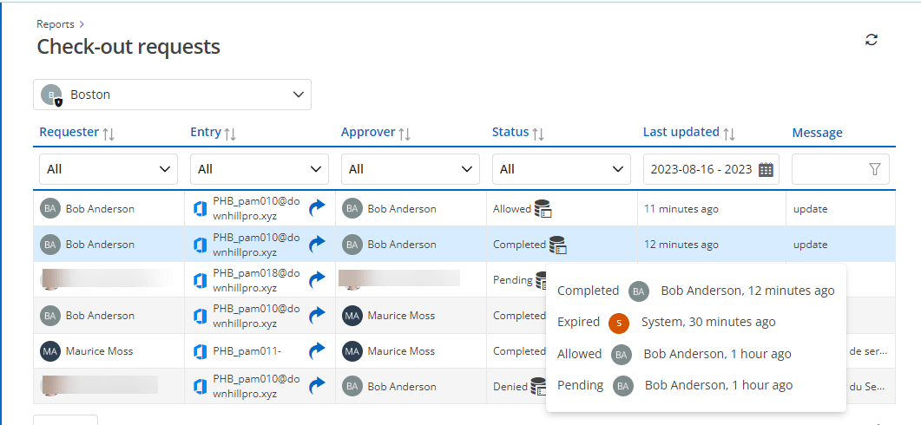This screenshot has width=921, height=425.
Task: Toggle sort order for Last updated
Action: coord(729,134)
